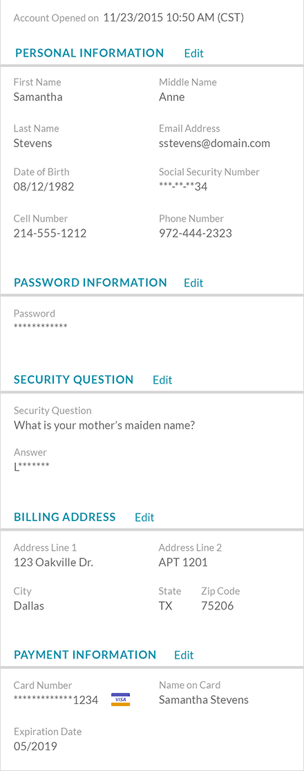Edit the Password Information section
Viewport: 304px width, 771px height.
[193, 283]
